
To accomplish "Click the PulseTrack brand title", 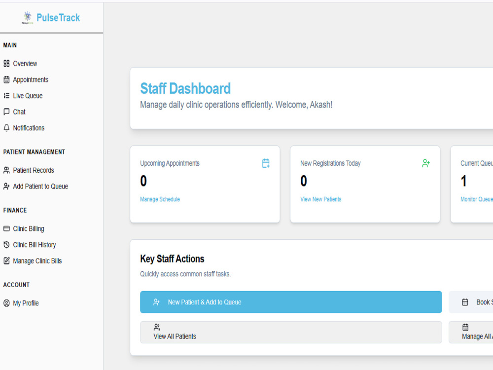I will click(x=58, y=18).
